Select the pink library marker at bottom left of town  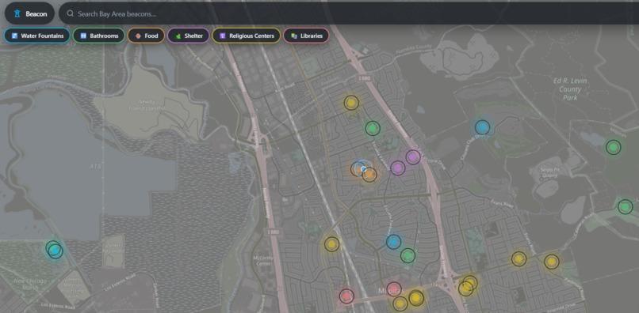346,296
